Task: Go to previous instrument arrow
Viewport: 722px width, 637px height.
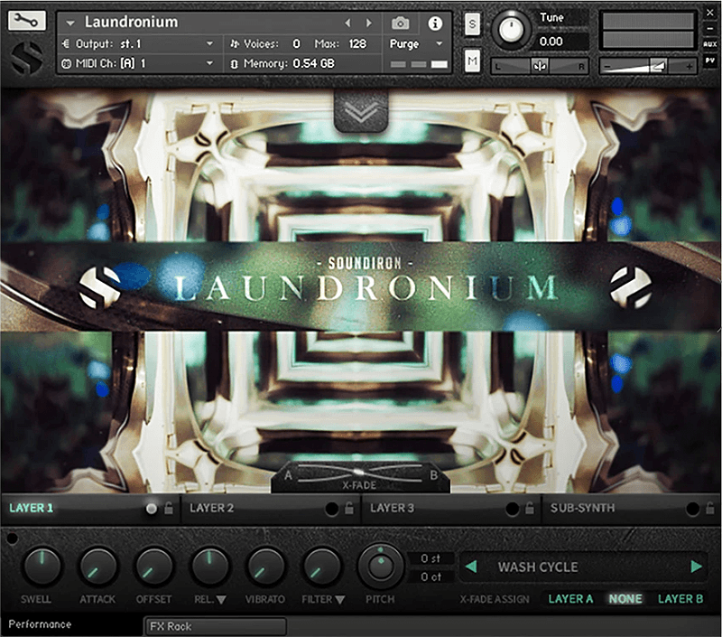Action: pos(347,23)
